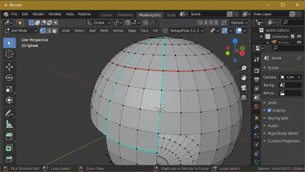This screenshot has width=305, height=172.
Task: Enable face select mode
Action: click(x=55, y=31)
